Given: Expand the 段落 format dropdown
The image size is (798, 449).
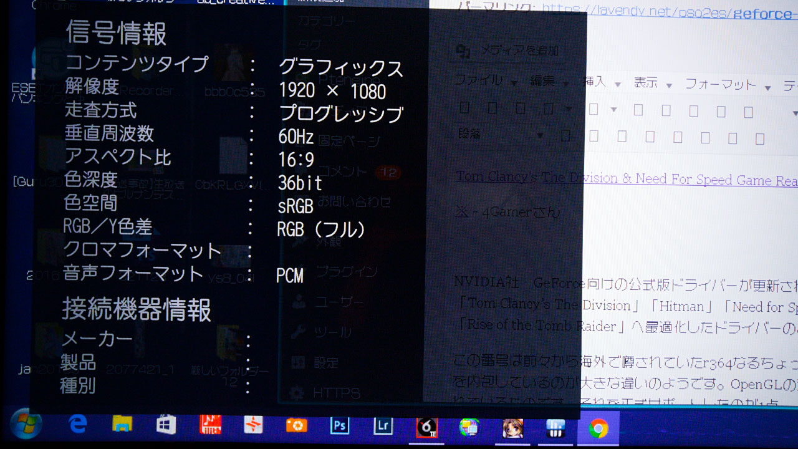Looking at the screenshot, I should click(501, 134).
